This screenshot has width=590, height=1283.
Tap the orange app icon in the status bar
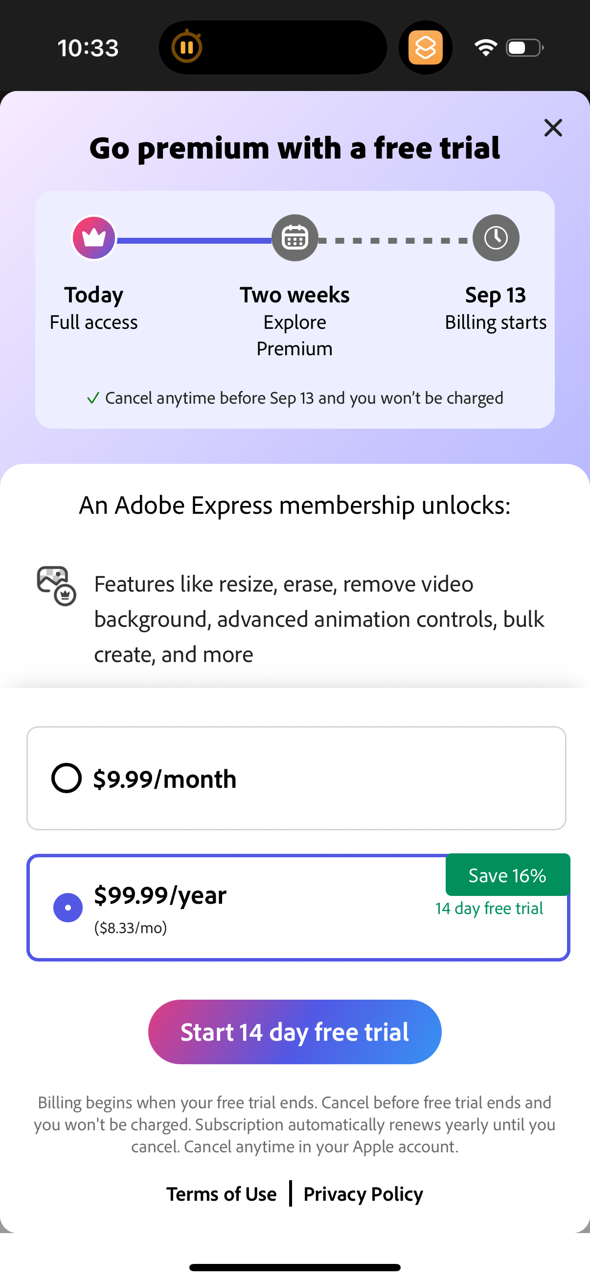(426, 46)
